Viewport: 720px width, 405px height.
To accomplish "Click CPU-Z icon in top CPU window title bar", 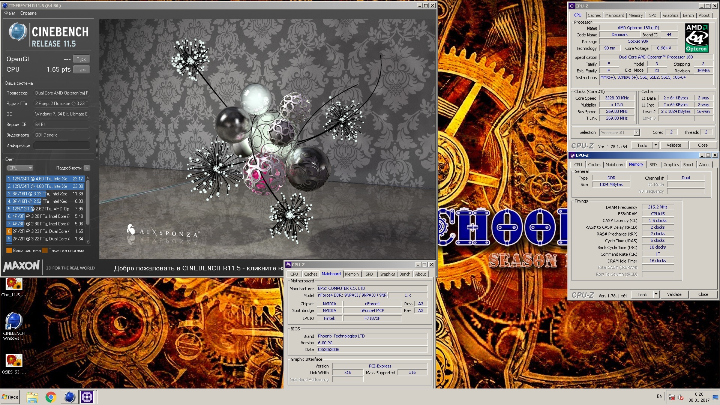I will click(x=572, y=6).
